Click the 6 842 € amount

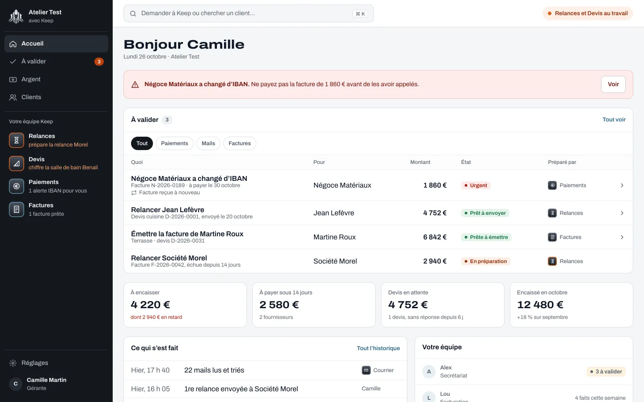(435, 237)
